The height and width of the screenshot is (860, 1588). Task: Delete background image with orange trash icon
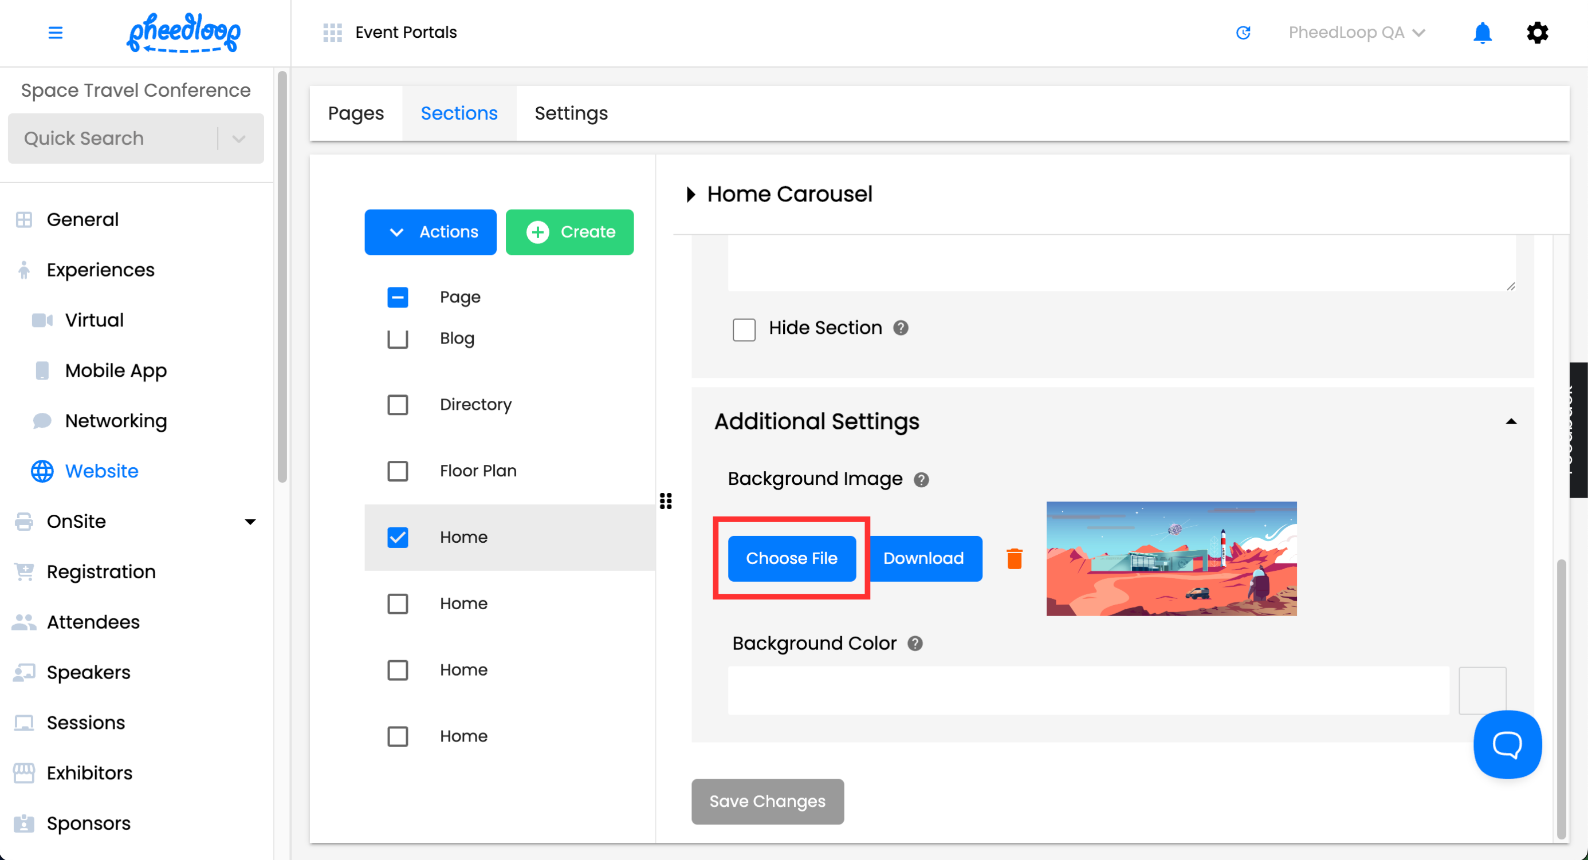(1014, 558)
